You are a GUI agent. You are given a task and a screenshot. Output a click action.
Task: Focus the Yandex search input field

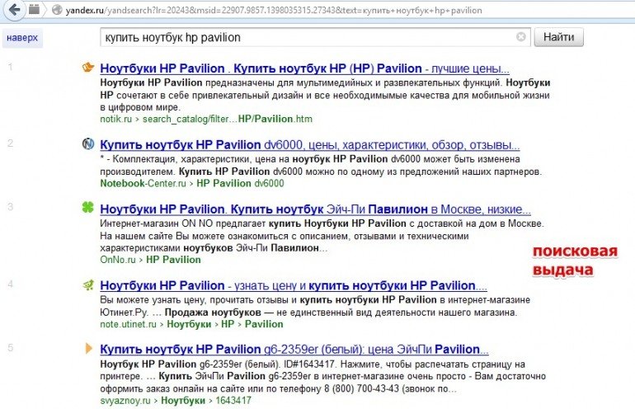pos(305,38)
